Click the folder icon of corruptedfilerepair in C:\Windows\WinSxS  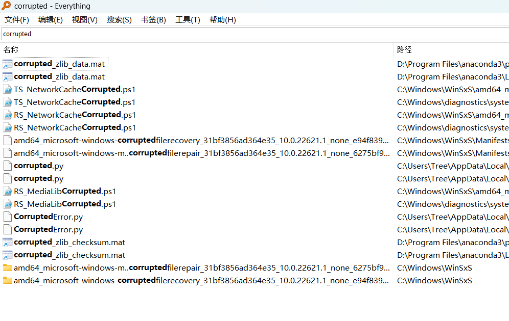8,268
